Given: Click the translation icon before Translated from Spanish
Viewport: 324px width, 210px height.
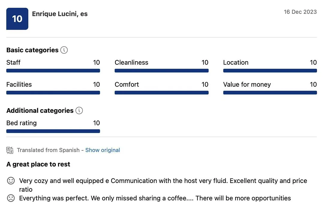Looking at the screenshot, I should [x=10, y=150].
